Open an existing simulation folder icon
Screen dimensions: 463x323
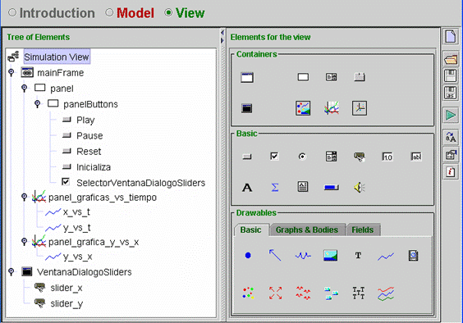coord(451,59)
